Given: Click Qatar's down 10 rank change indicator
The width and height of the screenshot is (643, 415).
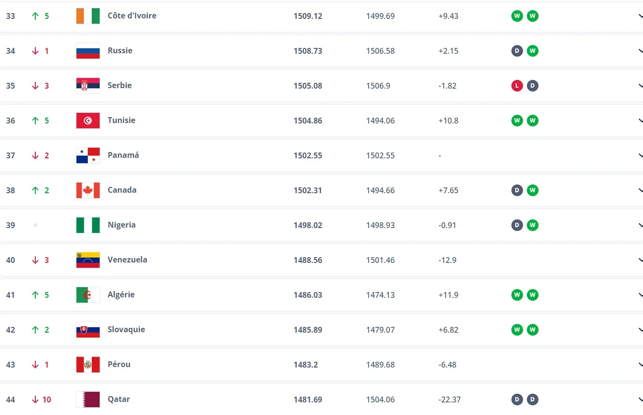Looking at the screenshot, I should tap(42, 400).
